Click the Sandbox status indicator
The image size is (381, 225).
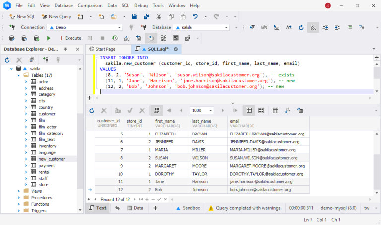coord(188,208)
